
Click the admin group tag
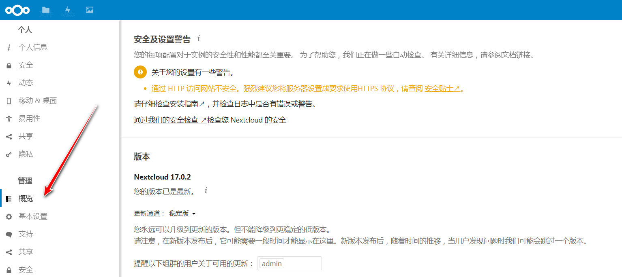[x=272, y=263]
